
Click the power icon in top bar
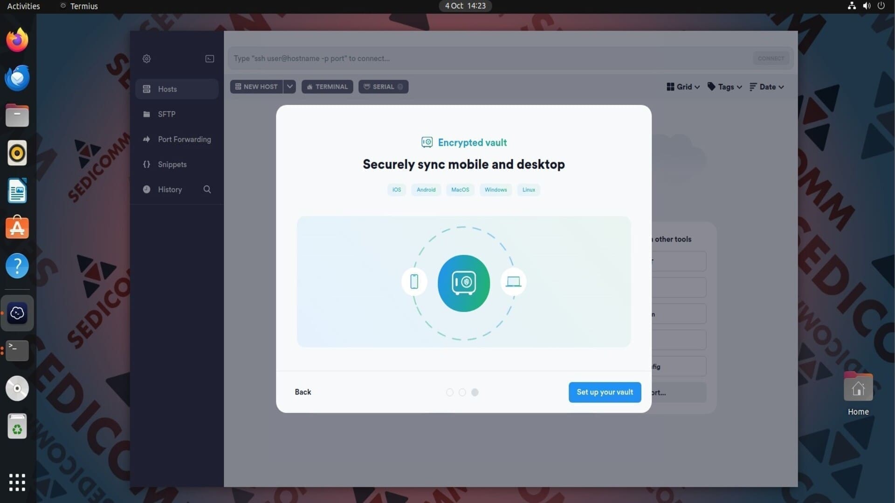881,6
